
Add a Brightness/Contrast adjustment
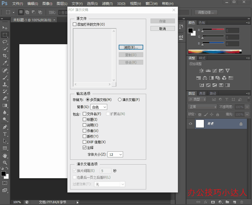pyautogui.click(x=201, y=70)
